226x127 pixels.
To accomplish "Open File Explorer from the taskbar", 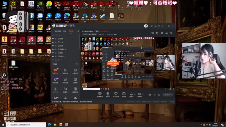I will click(55, 124).
